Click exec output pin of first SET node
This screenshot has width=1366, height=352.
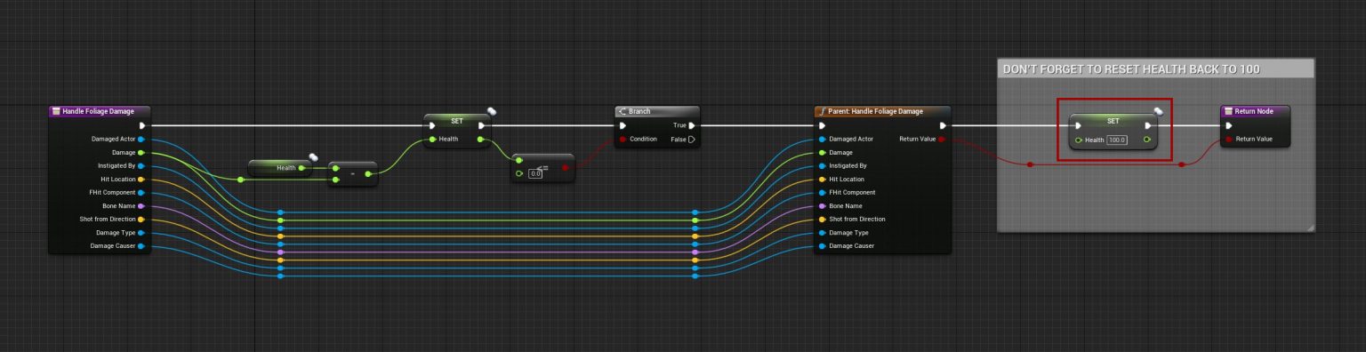coord(481,125)
